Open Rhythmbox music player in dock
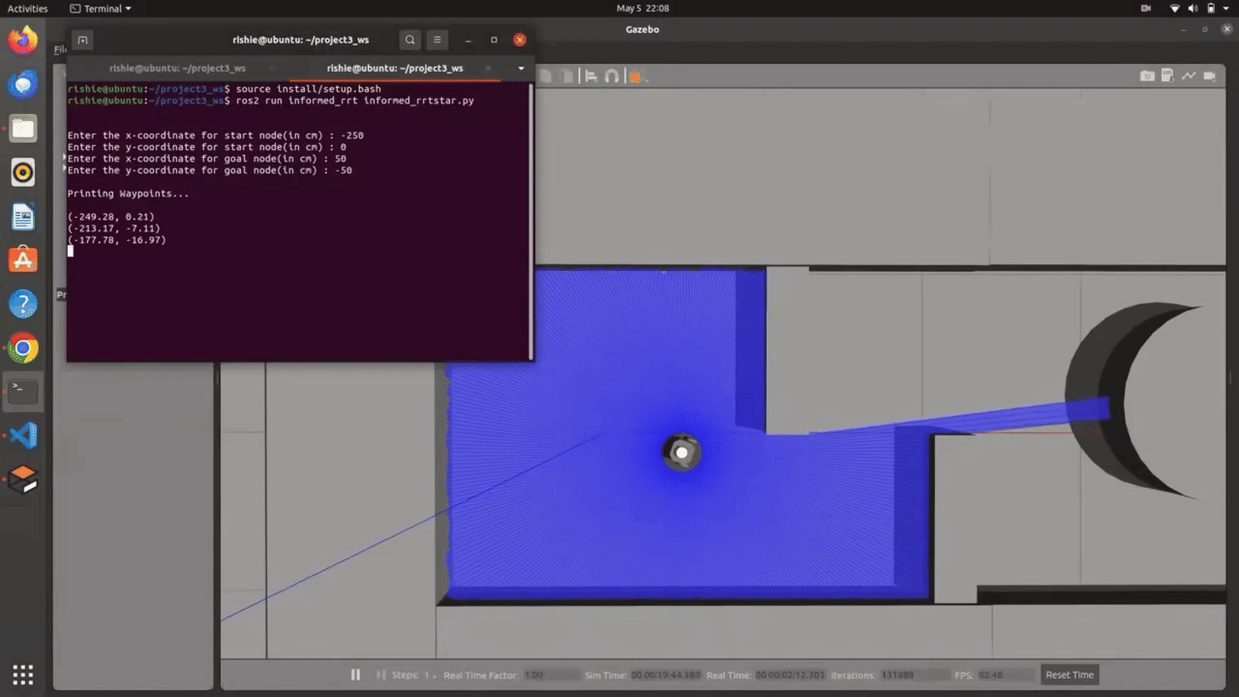 [23, 173]
